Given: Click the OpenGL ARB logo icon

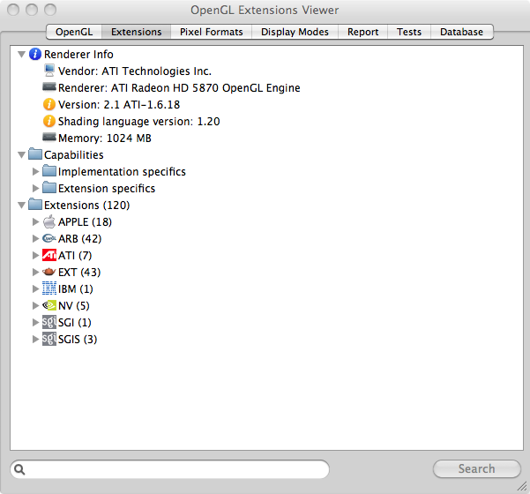Looking at the screenshot, I should [x=49, y=238].
